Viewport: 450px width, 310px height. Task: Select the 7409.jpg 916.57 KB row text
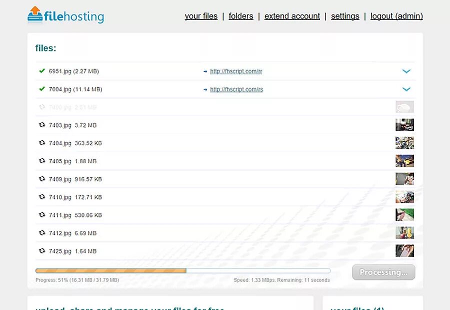coord(75,179)
